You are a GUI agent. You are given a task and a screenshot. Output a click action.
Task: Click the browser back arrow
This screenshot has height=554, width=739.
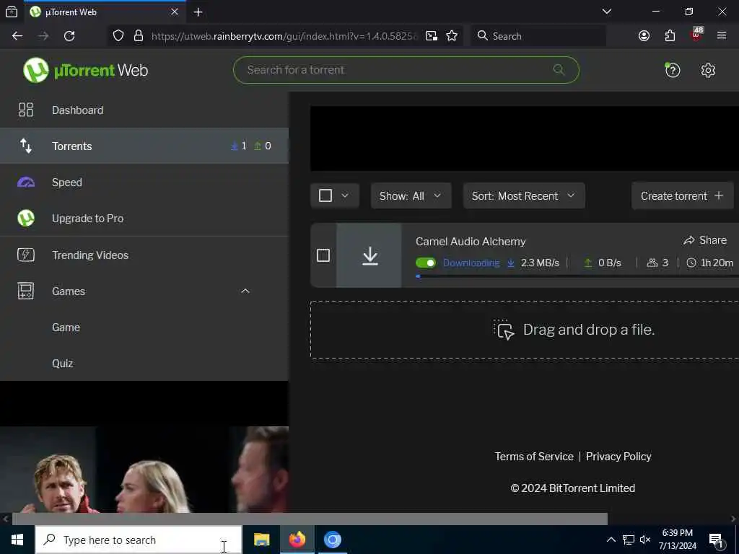point(17,36)
